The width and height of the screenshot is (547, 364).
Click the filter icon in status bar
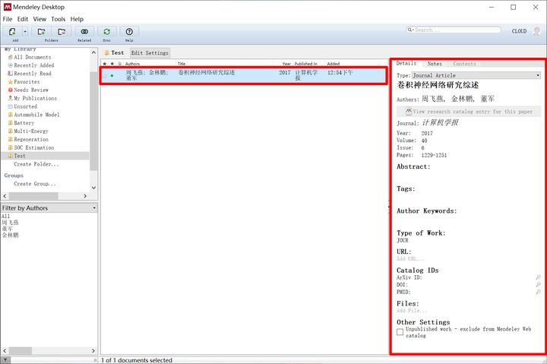click(x=5, y=359)
